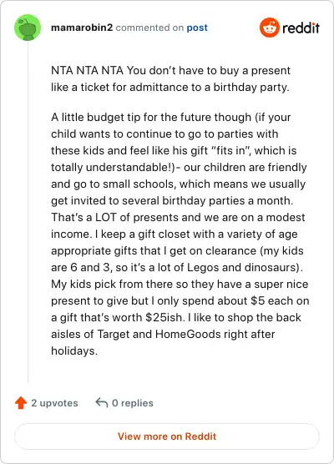
Task: Click the 'gift closet' sentence line
Action: click(175, 234)
